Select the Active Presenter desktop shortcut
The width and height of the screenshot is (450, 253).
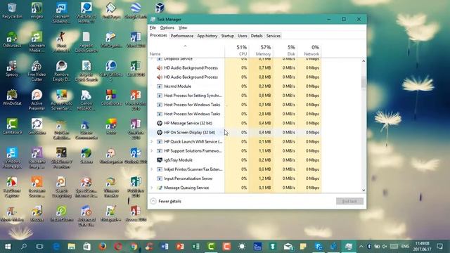coord(37,100)
